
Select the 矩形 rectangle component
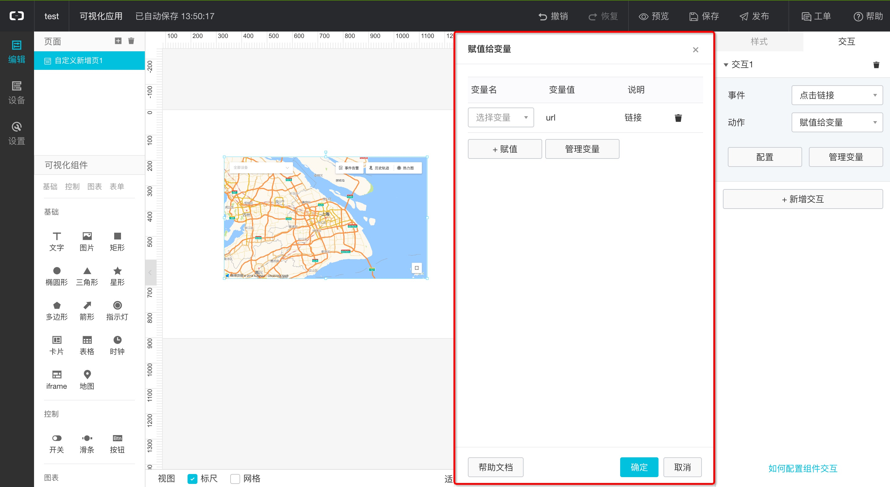pyautogui.click(x=118, y=241)
